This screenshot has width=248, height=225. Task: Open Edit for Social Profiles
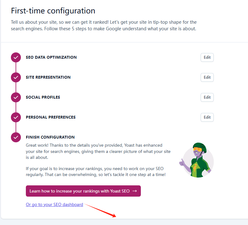(x=207, y=97)
